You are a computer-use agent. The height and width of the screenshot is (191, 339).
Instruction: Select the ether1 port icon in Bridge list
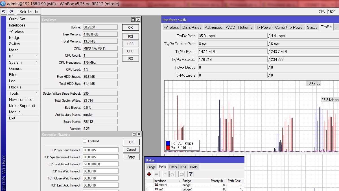click(x=156, y=185)
